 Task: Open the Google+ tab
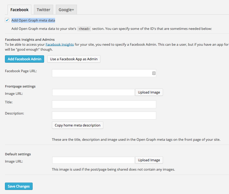tap(66, 10)
